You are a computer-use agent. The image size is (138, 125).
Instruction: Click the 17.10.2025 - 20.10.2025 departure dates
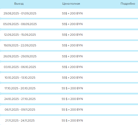click(x=20, y=88)
